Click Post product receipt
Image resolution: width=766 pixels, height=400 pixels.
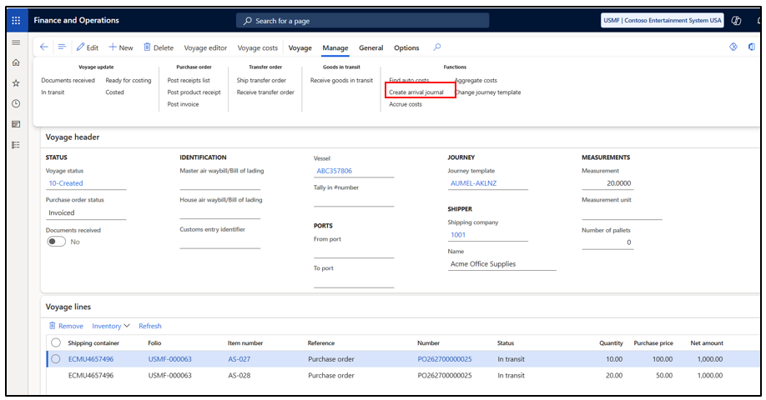(194, 92)
